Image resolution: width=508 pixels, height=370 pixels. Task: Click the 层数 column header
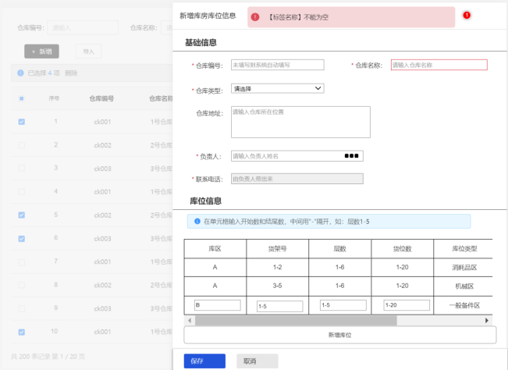coord(340,248)
